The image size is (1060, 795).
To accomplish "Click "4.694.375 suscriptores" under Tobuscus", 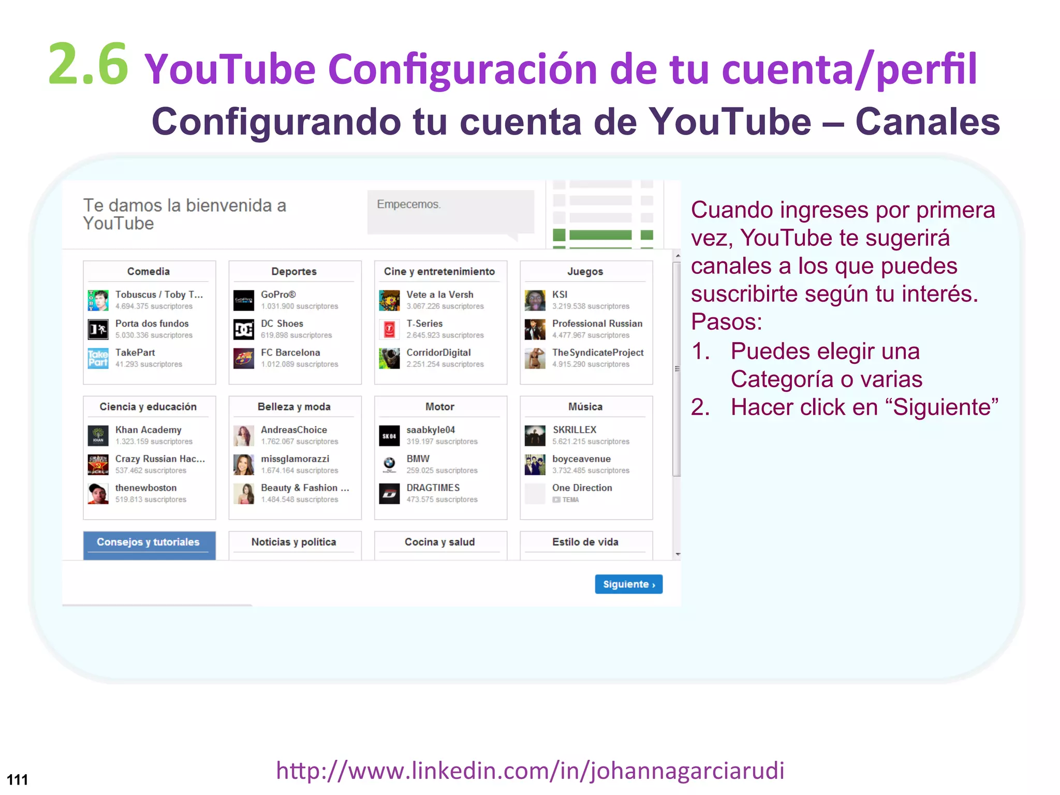I will coord(154,306).
